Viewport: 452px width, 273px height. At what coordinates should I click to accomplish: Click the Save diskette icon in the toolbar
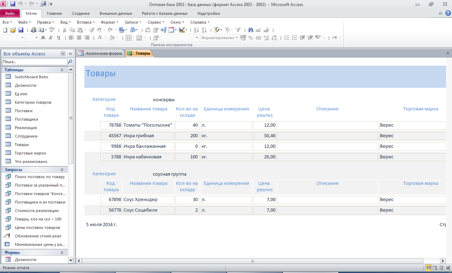tap(20, 30)
